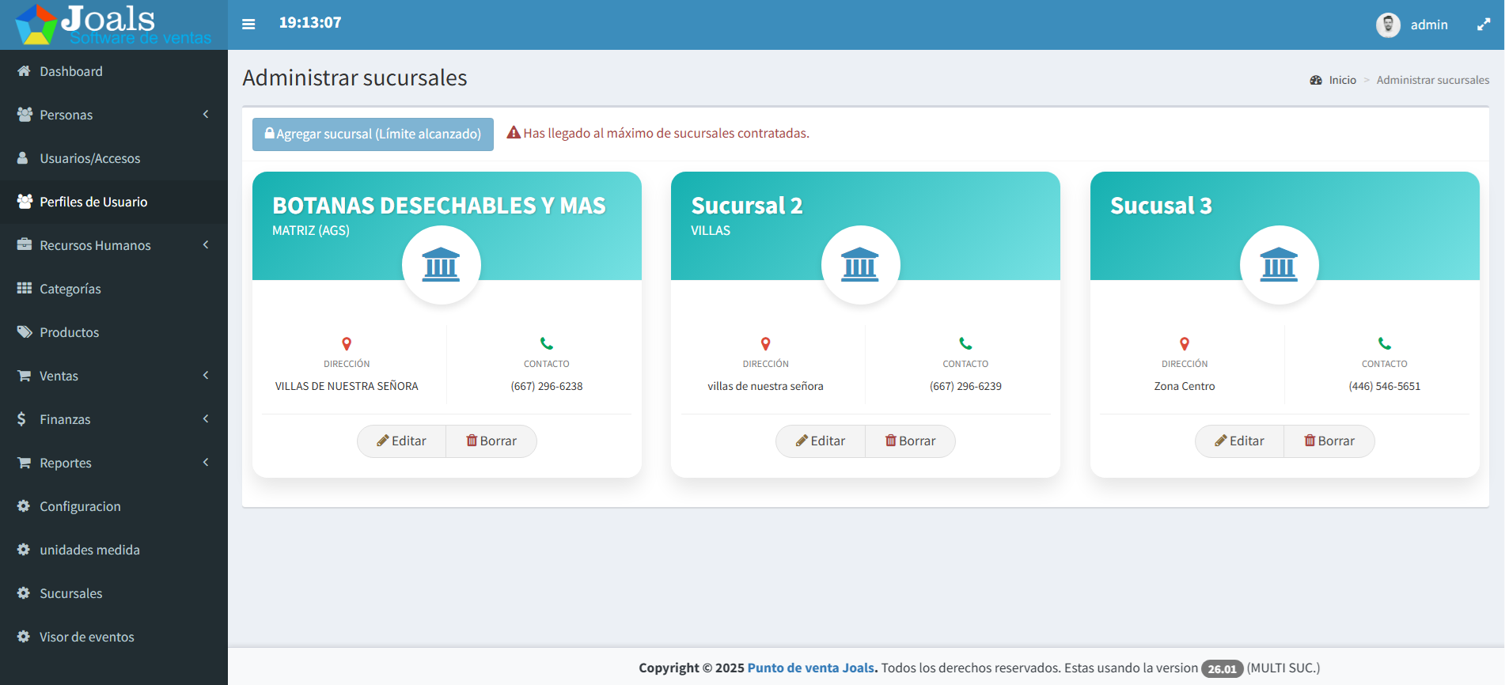Click location pin on BOTANAS DESECHABLES card
The width and height of the screenshot is (1505, 685).
pyautogui.click(x=347, y=344)
